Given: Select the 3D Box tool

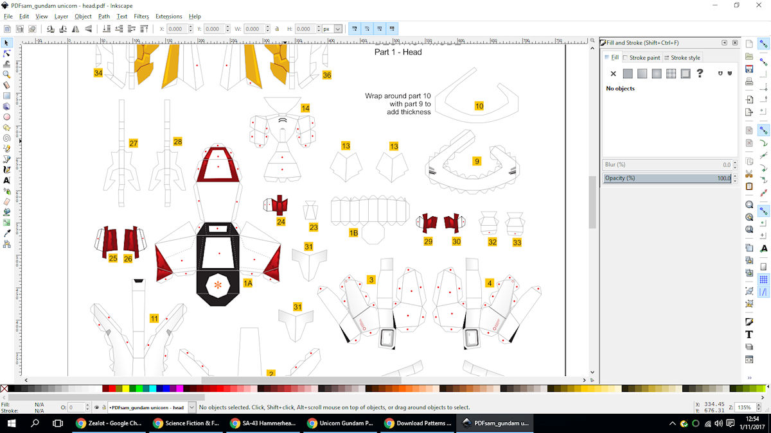Looking at the screenshot, I should click(6, 106).
